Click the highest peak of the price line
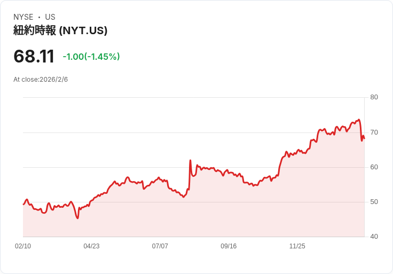 click(x=359, y=120)
